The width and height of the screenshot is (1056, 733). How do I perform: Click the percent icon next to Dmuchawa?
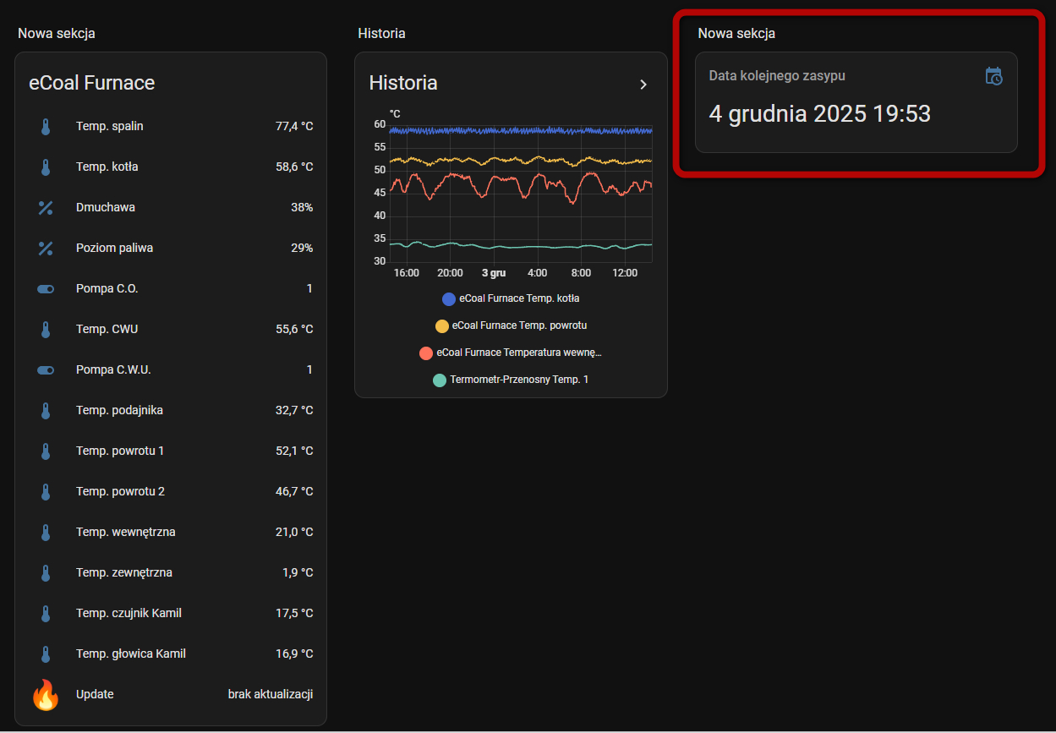click(46, 208)
